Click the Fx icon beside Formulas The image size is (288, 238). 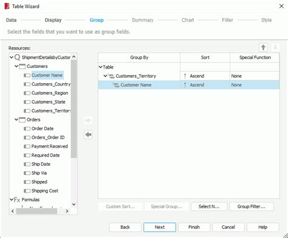17,200
